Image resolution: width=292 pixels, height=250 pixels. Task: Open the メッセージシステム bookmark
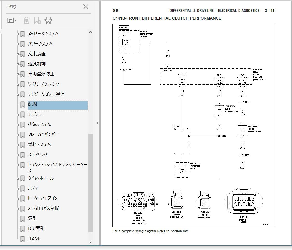pyautogui.click(x=43, y=34)
